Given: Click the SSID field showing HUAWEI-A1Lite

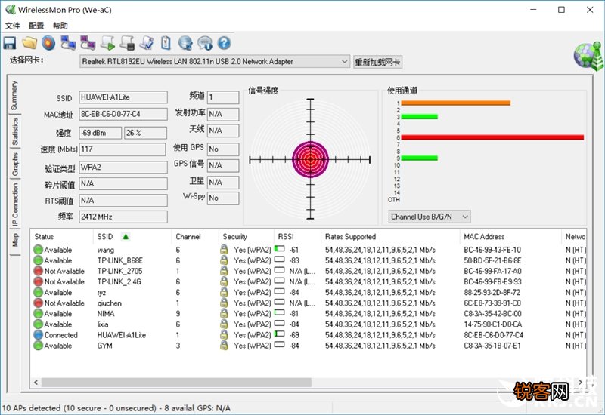Looking at the screenshot, I should 123,97.
